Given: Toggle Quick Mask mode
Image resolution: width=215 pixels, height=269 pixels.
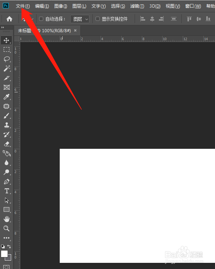Looking at the screenshot, I should point(7,267).
